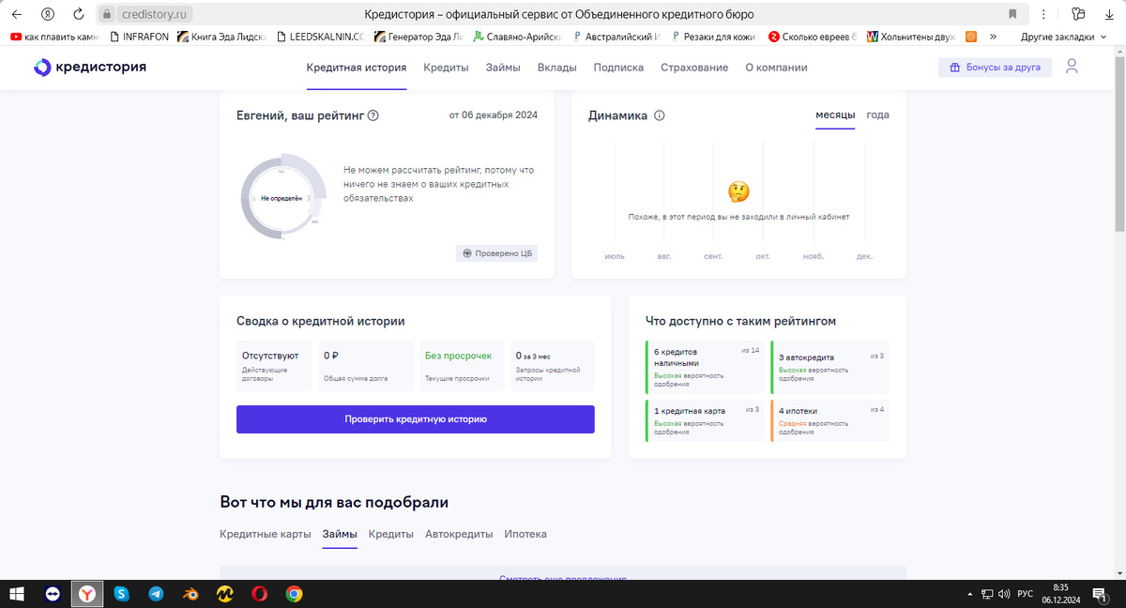This screenshot has width=1126, height=608.
Task: Open the Другие закладки folder dropdown
Action: [x=1062, y=37]
